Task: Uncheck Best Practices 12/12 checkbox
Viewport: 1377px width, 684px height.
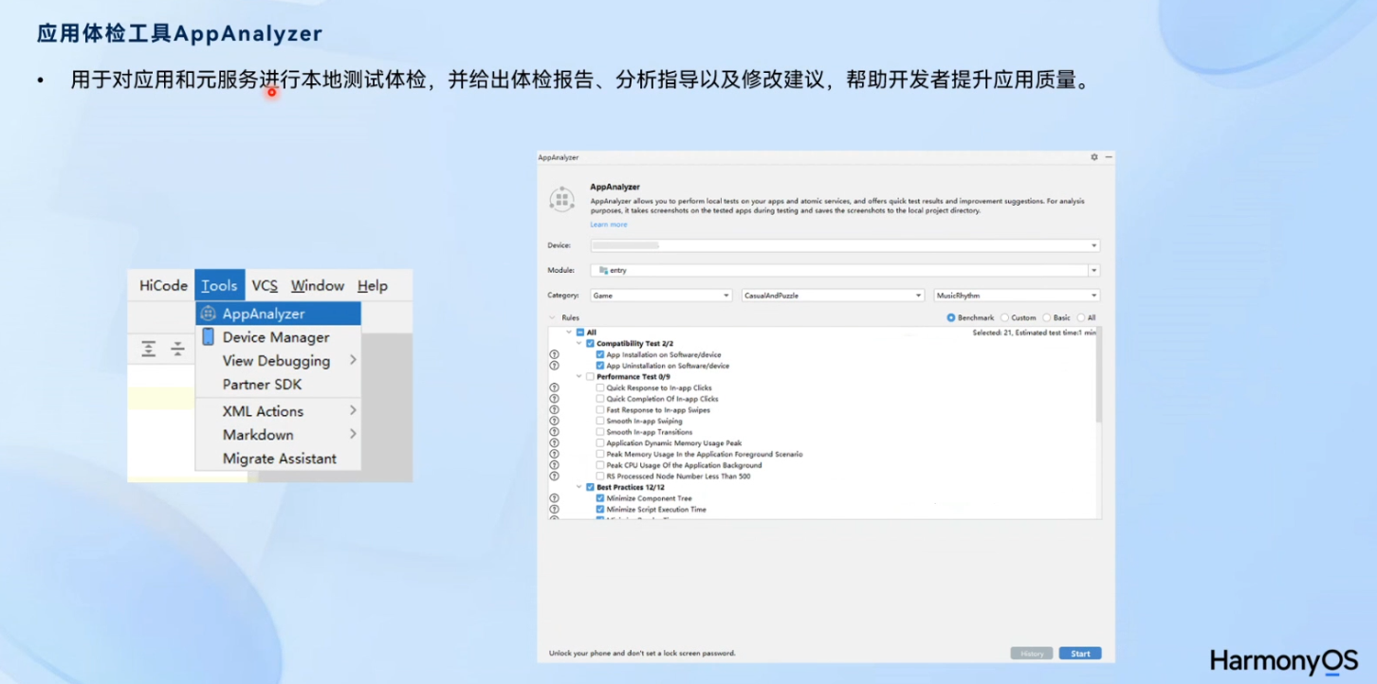Action: (590, 487)
